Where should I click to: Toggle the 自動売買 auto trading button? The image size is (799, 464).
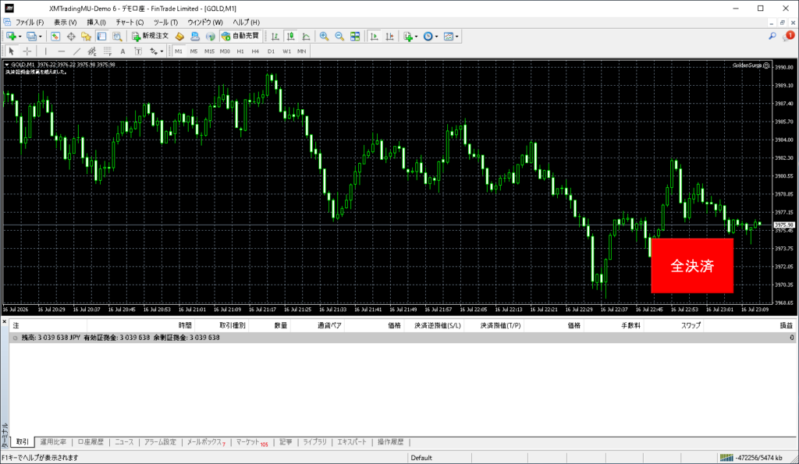point(240,36)
